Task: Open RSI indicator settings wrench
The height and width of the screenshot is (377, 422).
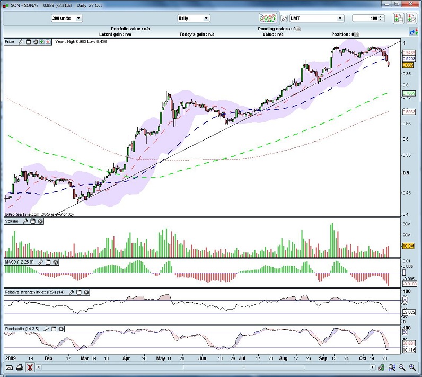Action: coord(72,292)
